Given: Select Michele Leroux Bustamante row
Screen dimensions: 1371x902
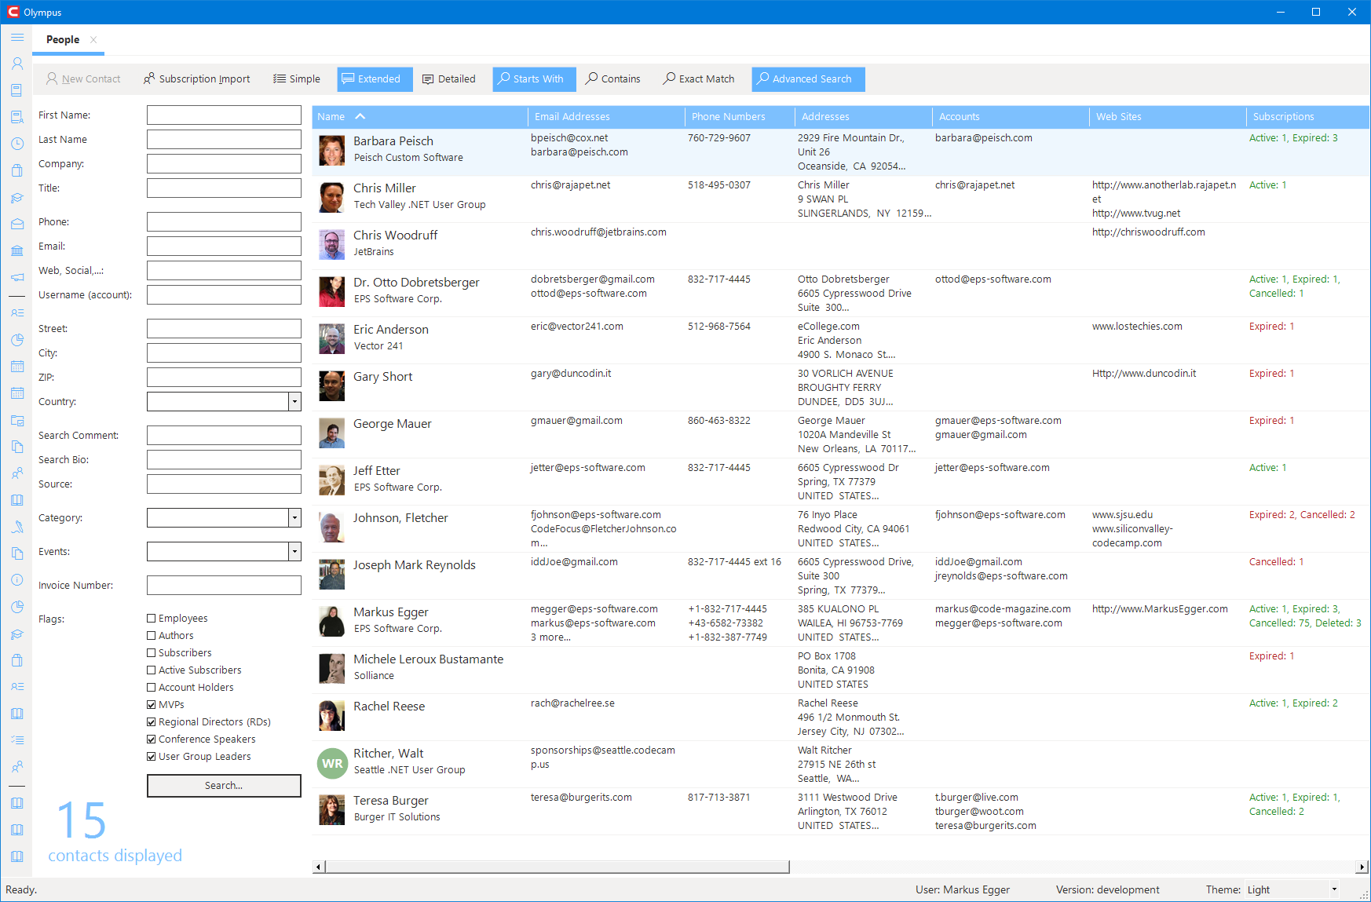Looking at the screenshot, I should point(840,670).
